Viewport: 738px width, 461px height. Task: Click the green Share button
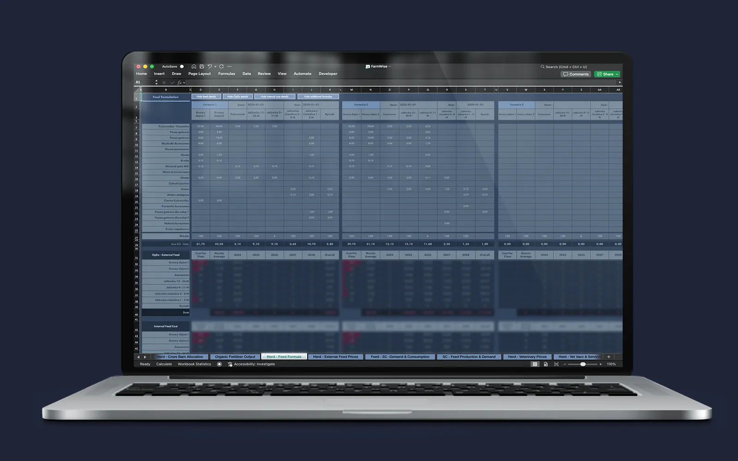point(607,74)
